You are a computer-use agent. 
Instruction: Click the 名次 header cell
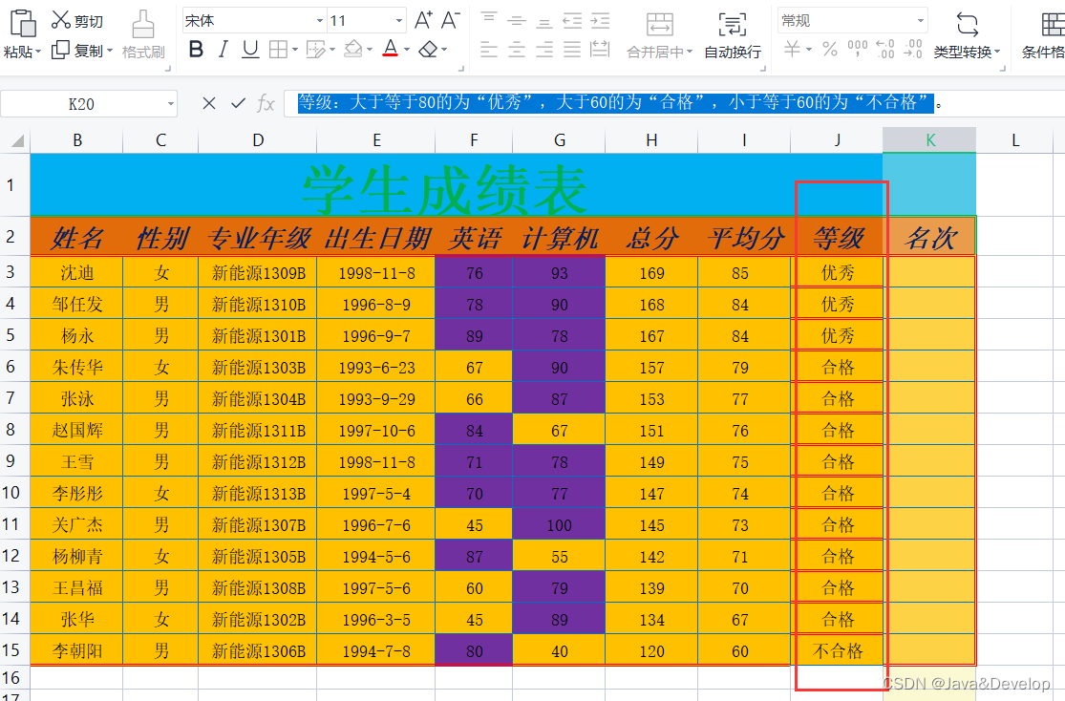point(929,238)
